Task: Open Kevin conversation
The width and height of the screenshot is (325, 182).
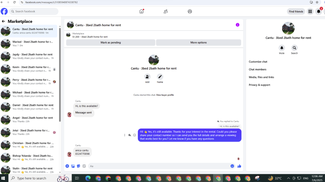Action: pos(29,69)
